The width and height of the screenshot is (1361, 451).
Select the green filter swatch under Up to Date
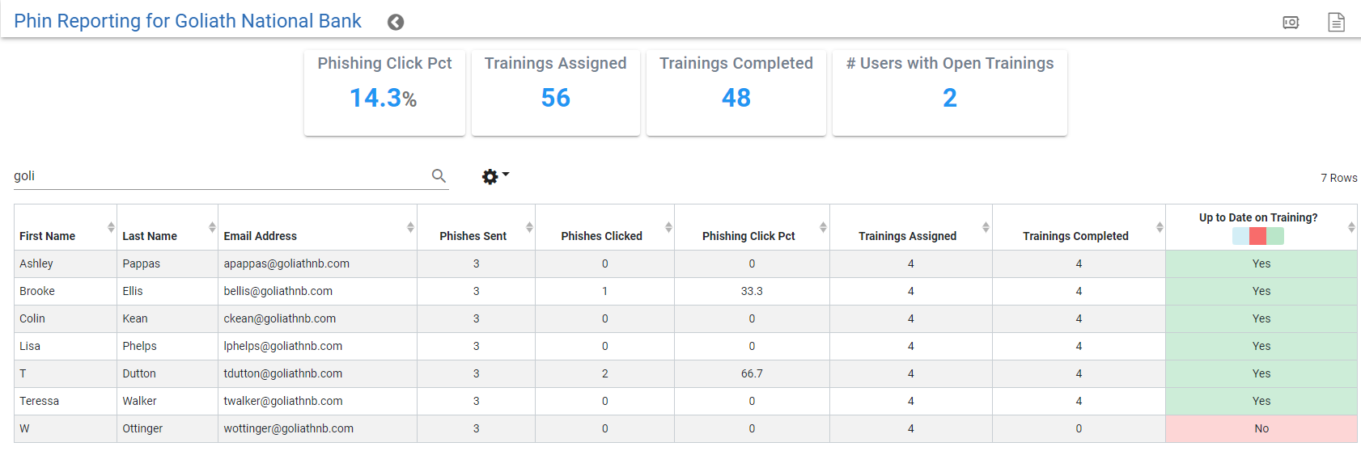tap(1275, 236)
